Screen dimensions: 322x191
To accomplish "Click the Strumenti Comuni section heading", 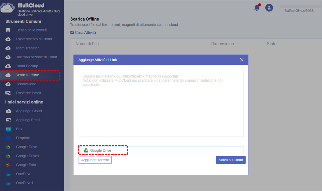I will pos(23,21).
